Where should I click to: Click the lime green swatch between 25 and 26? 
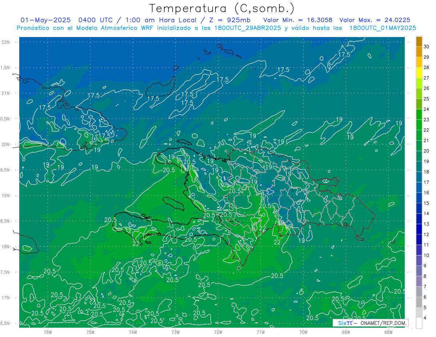[419, 93]
